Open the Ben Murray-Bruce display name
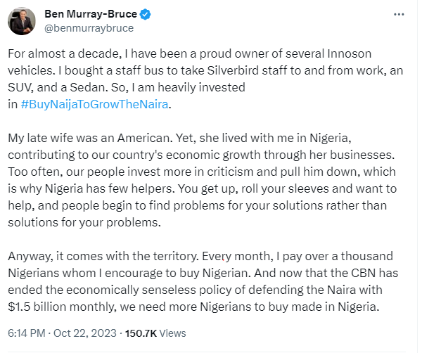This screenshot has height=353, width=422. tap(91, 14)
